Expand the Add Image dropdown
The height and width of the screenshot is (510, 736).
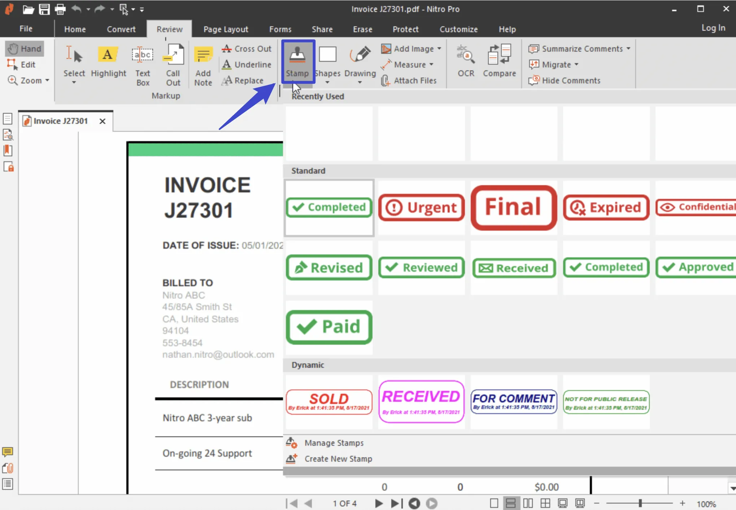point(439,49)
